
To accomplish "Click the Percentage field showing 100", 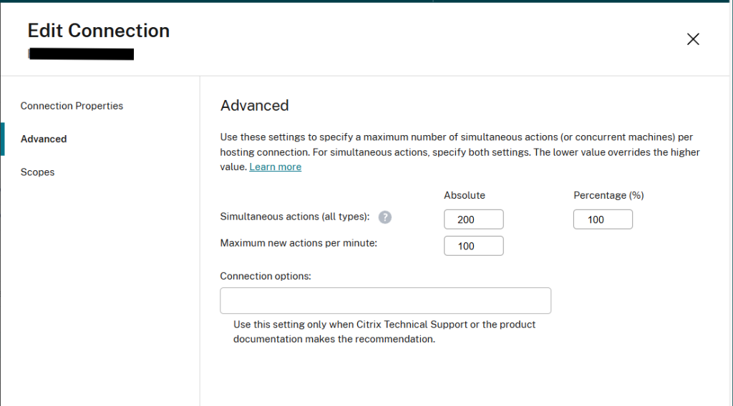I will tap(603, 219).
